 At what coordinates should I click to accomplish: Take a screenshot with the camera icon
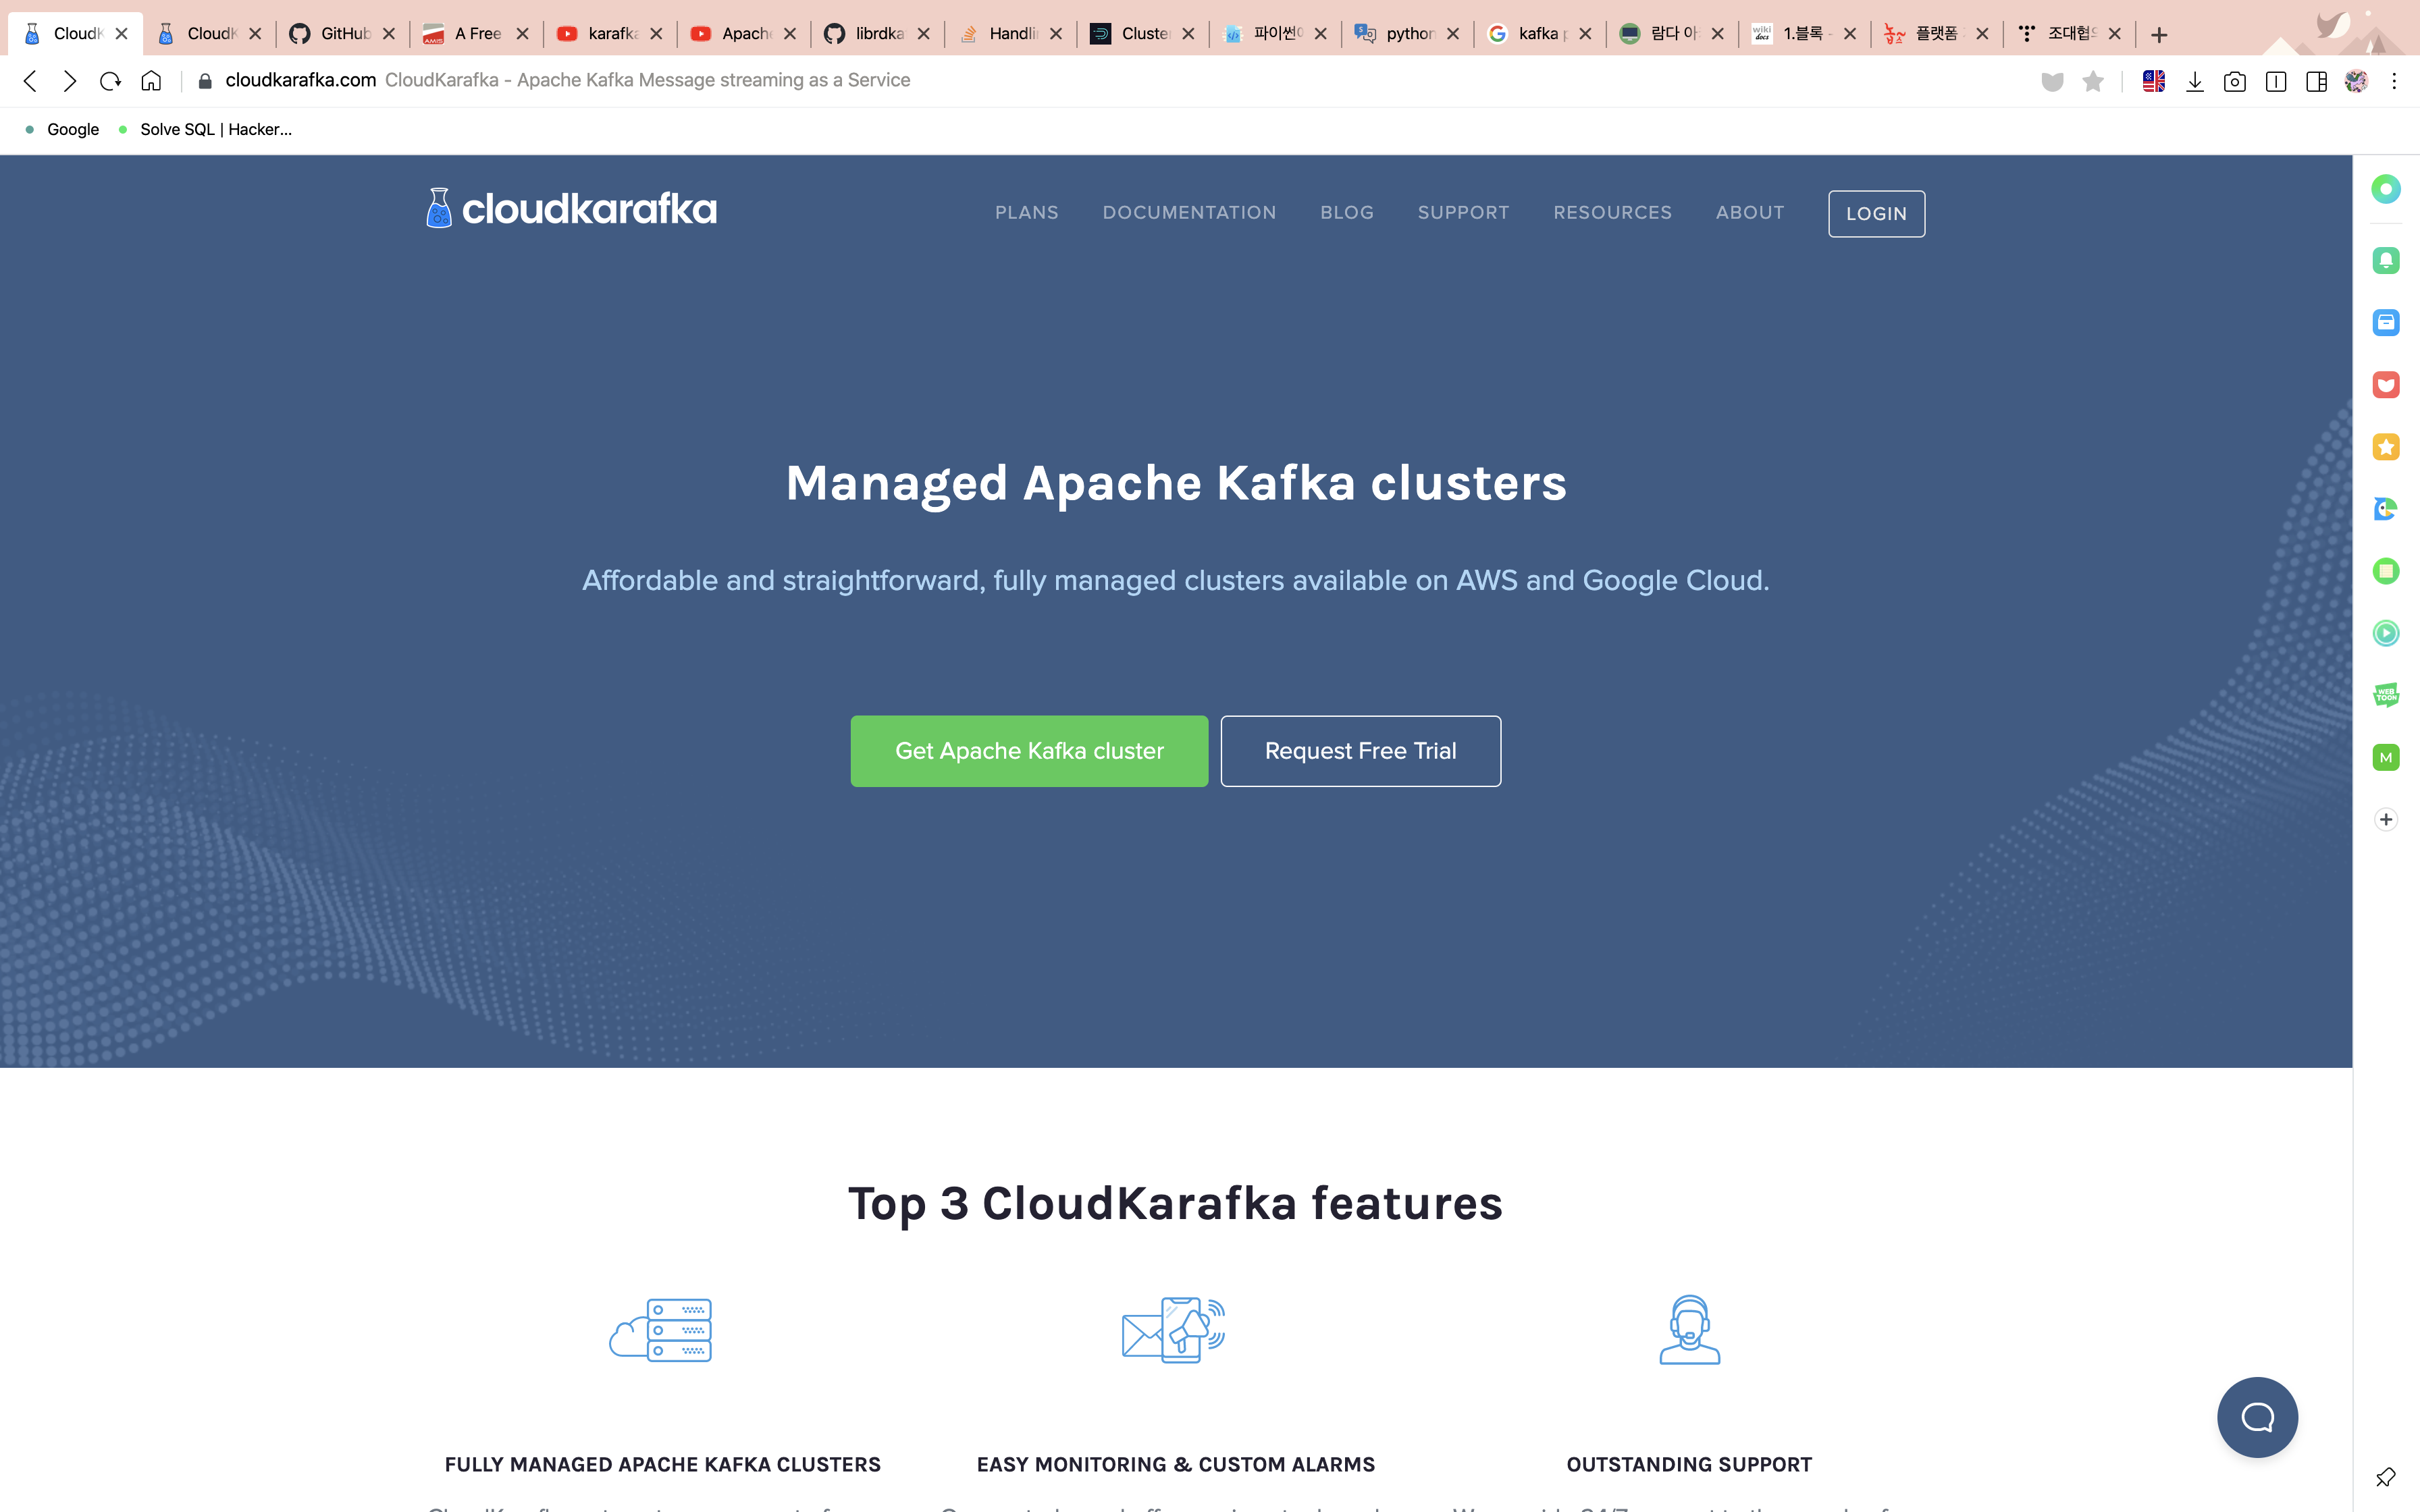pos(2235,81)
